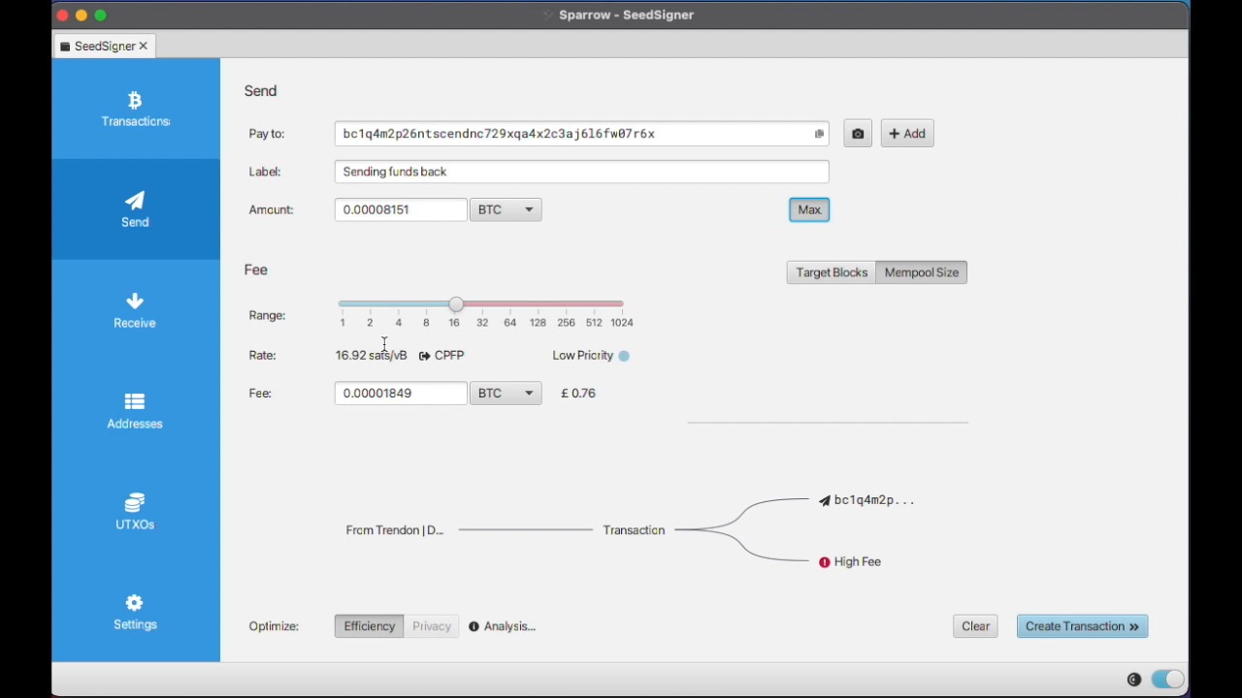Open the Transactions sidebar section
This screenshot has height=698, width=1242.
click(x=135, y=109)
